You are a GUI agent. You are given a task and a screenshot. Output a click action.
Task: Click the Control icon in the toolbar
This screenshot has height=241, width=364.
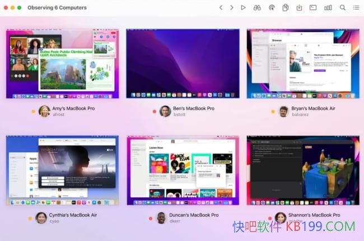pyautogui.click(x=272, y=8)
